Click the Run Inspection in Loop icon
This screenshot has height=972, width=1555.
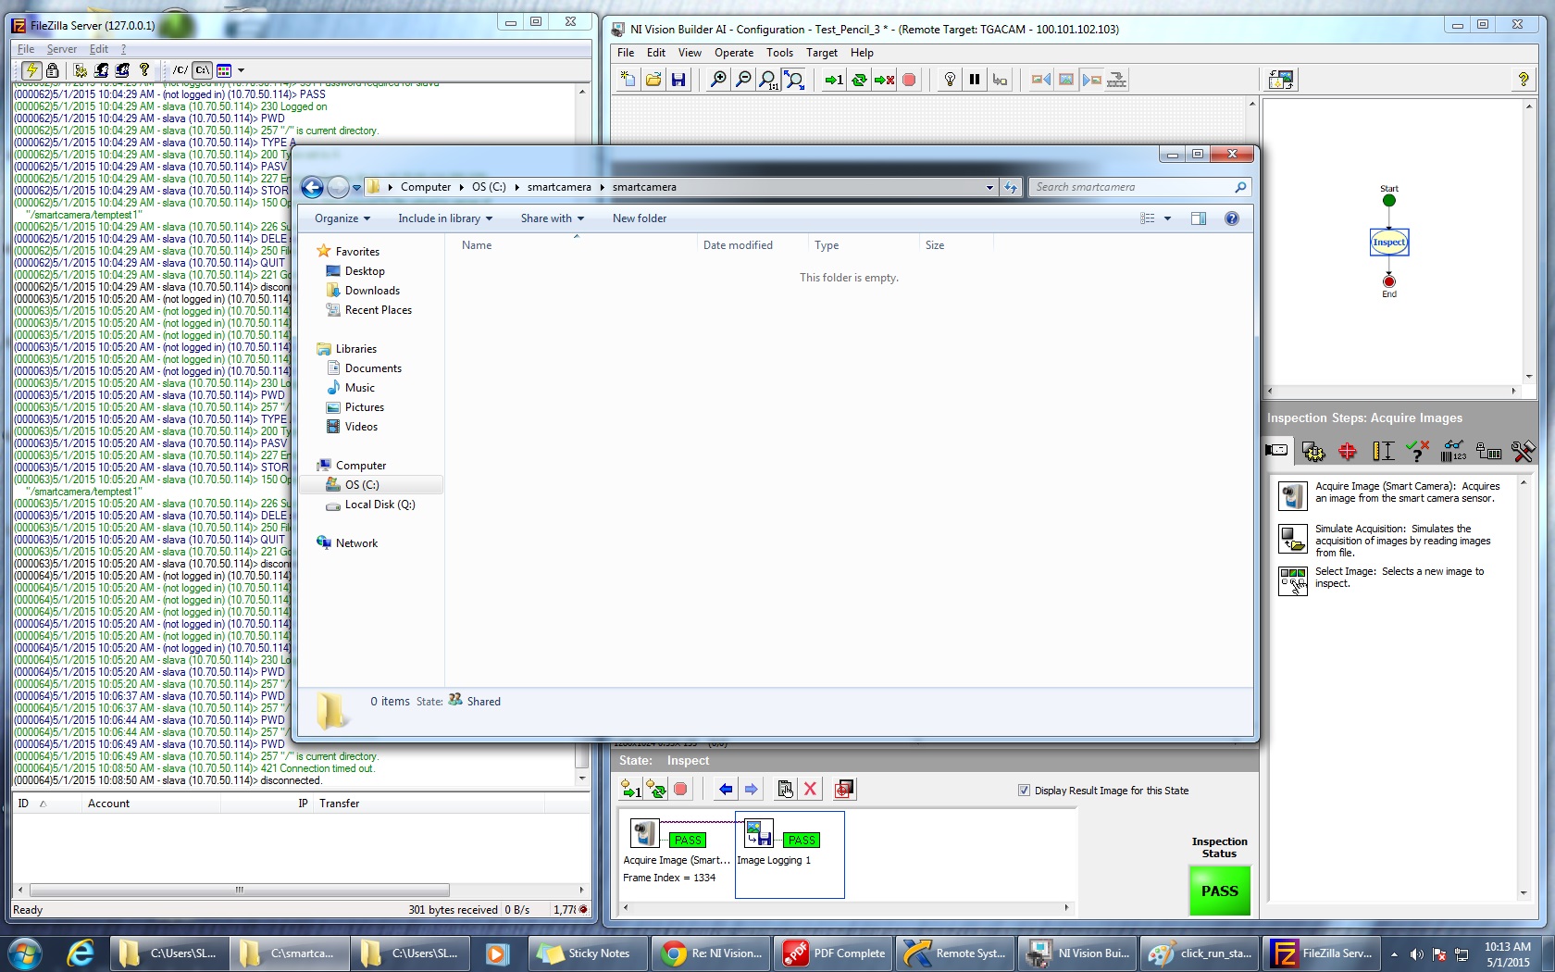click(x=859, y=80)
